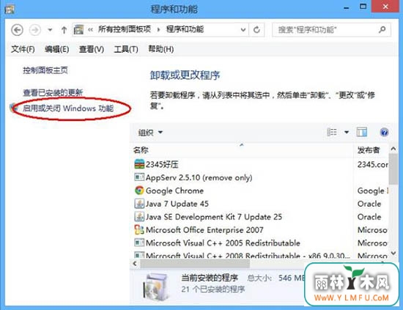This screenshot has width=403, height=310.
Task: Close the 程序和功能 window
Action: 385,7
